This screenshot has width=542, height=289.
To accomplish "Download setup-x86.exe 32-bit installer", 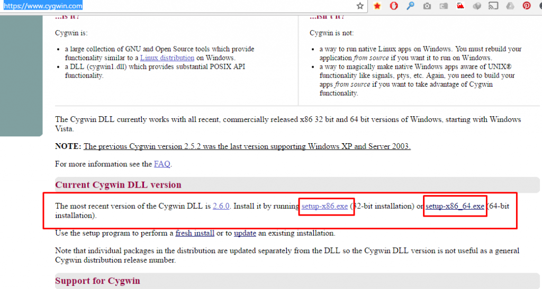I will point(324,206).
